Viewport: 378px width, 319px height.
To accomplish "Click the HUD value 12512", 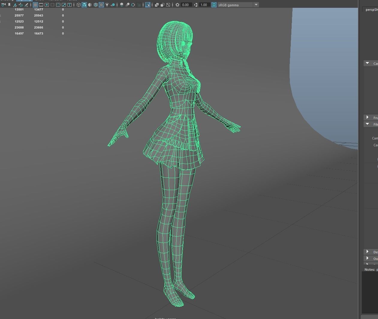I will click(39, 21).
